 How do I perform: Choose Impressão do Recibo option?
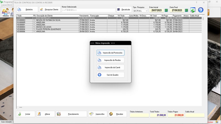pyautogui.click(x=110, y=60)
